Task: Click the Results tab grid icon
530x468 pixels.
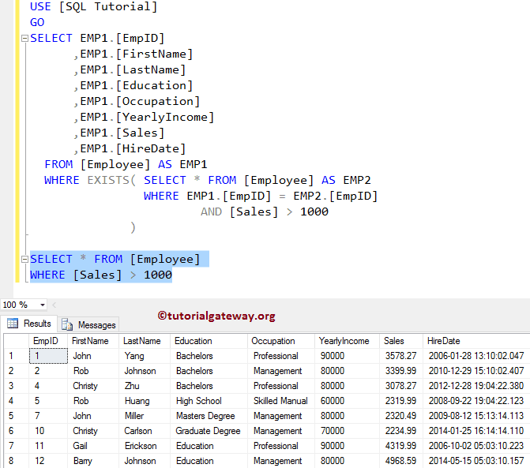Action: tap(13, 324)
